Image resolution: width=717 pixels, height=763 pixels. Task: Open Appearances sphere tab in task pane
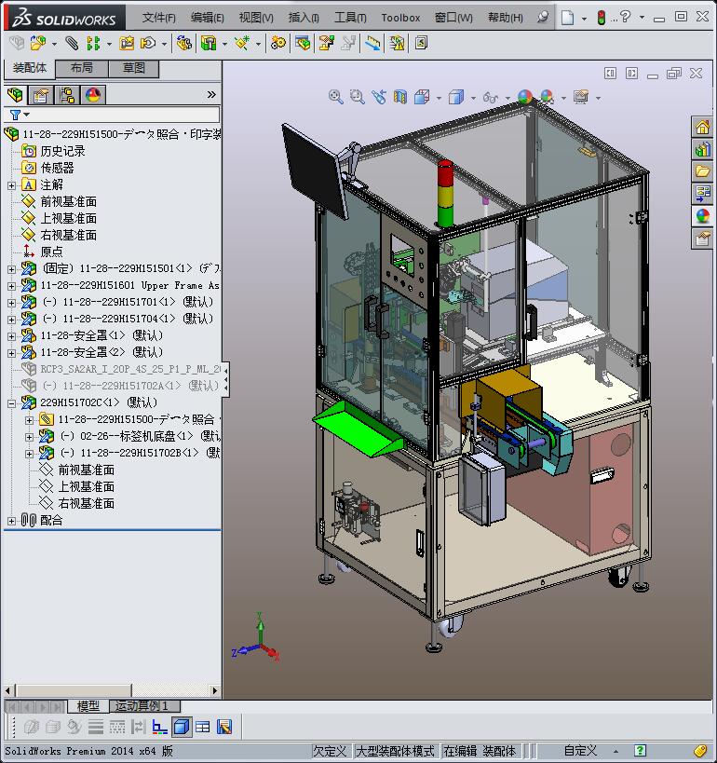pyautogui.click(x=702, y=216)
